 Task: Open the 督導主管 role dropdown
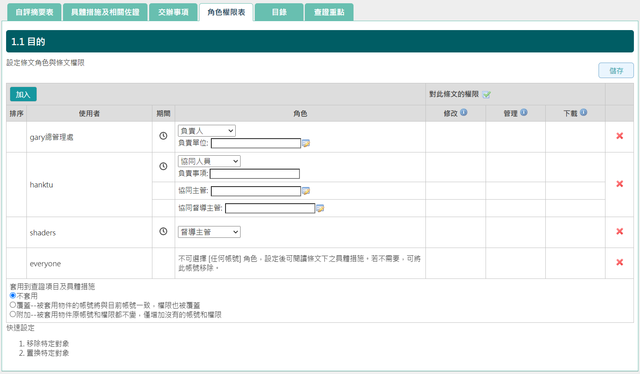209,232
